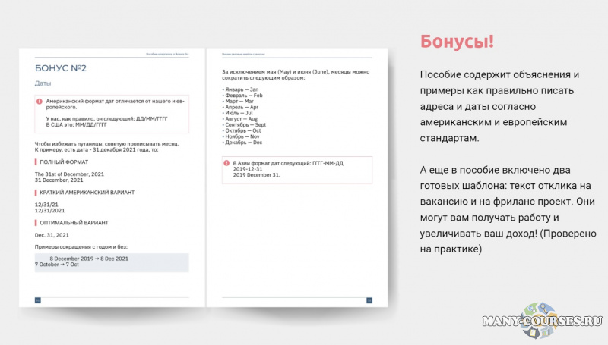Screen dimensions: 608x345
Task: Click the red marker beside ОПТИМАЛЬНЫЙ ВАРИАНТ
Action: tap(36, 223)
